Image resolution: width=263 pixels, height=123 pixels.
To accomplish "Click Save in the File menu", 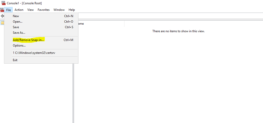I will [16, 27].
